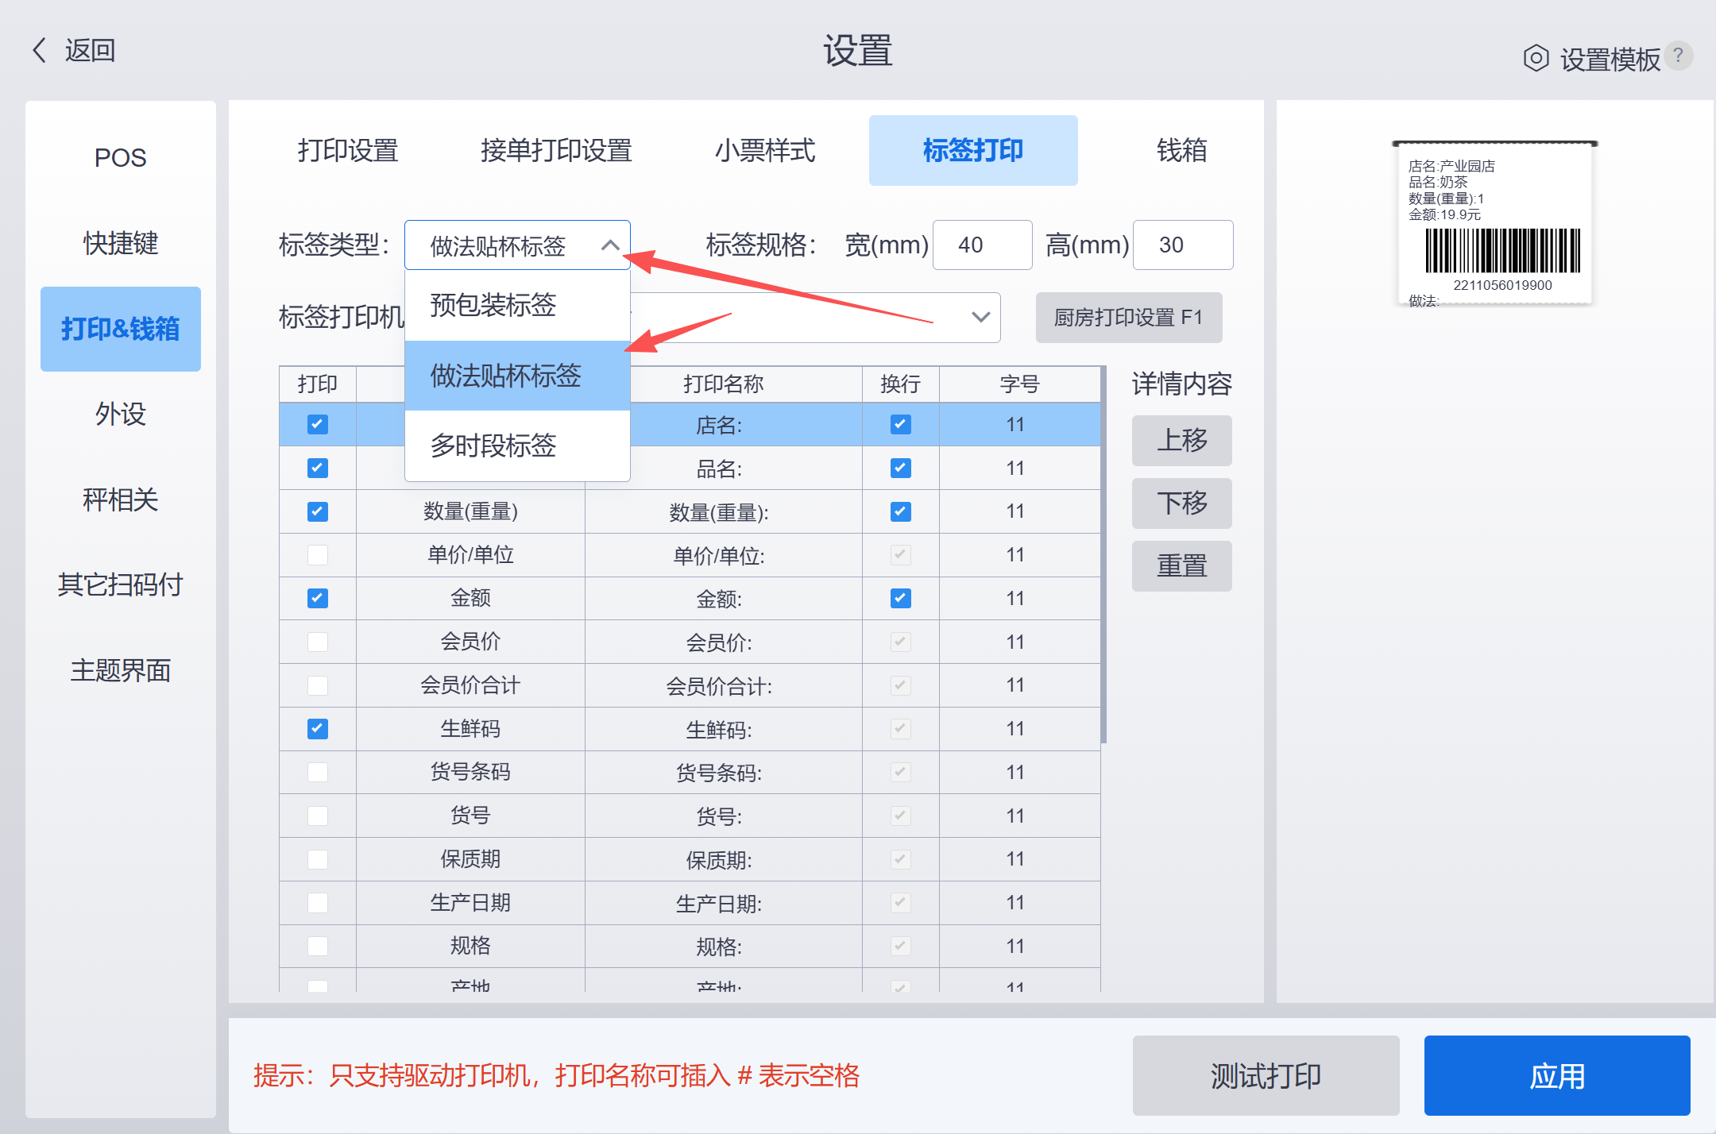Enable print checkbox for 会员价合计 row
Screen dimensions: 1716x1134
coord(318,685)
